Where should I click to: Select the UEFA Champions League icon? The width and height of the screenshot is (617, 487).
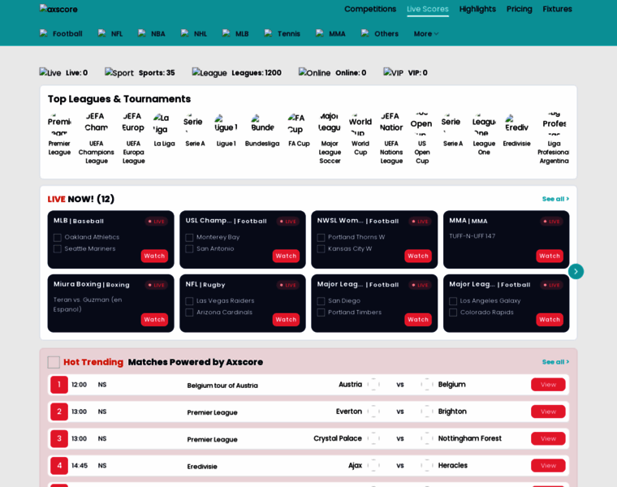coord(96,123)
